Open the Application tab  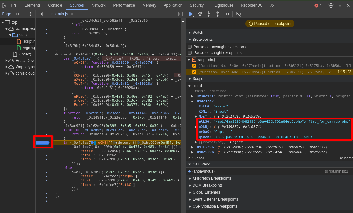pos(173,5)
